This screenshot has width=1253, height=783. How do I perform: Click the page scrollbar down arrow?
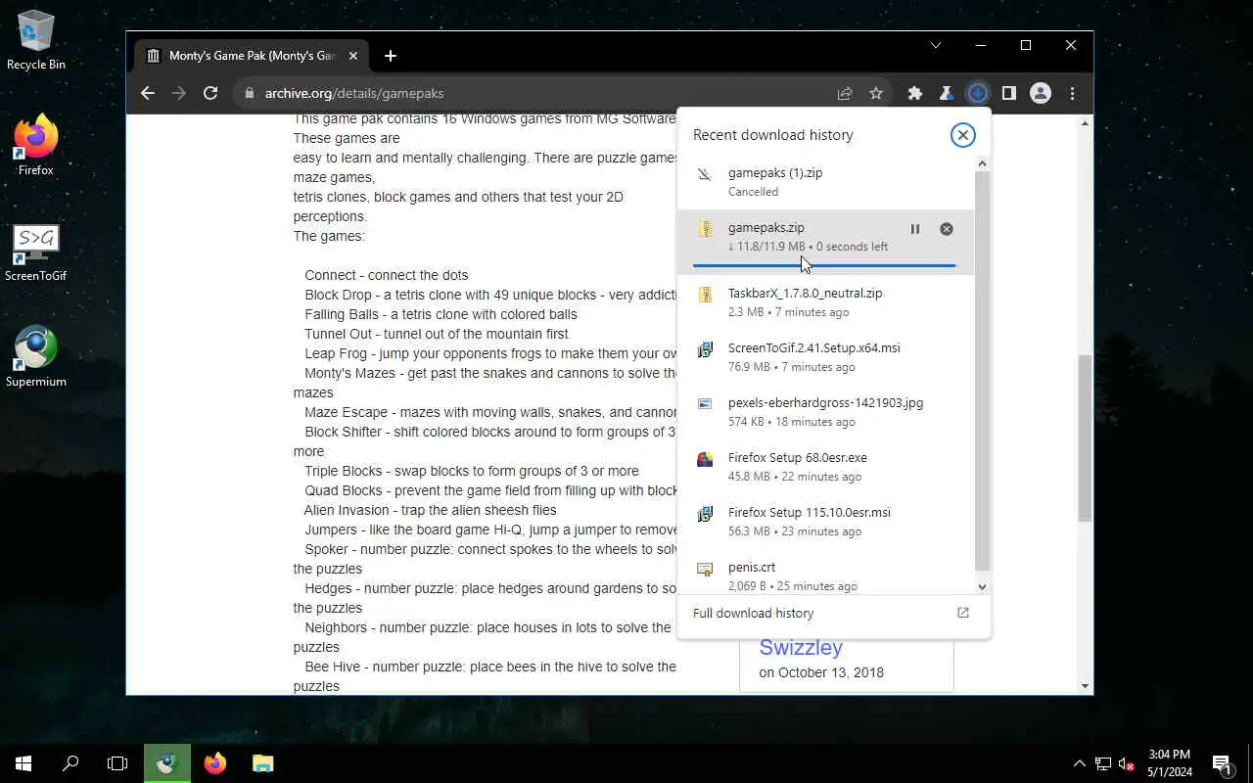pos(1085,686)
